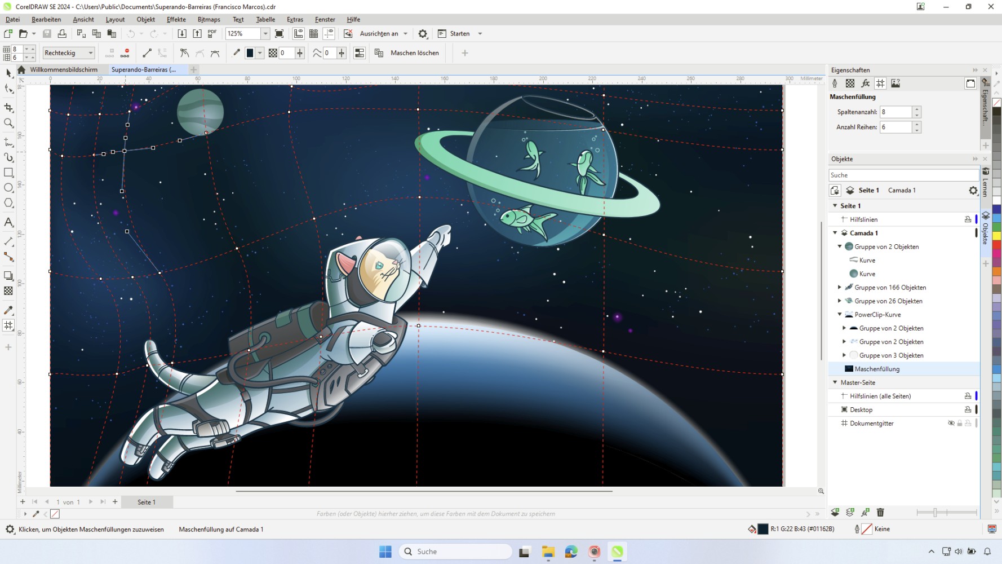
Task: Open the Bitmaps menu
Action: (x=209, y=19)
